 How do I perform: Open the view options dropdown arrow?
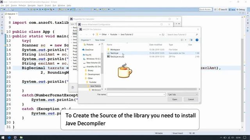(186, 40)
